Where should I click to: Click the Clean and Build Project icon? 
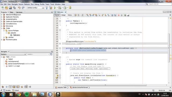(51, 8)
